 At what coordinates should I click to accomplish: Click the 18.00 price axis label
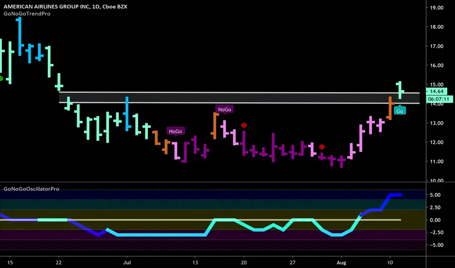pyautogui.click(x=436, y=27)
